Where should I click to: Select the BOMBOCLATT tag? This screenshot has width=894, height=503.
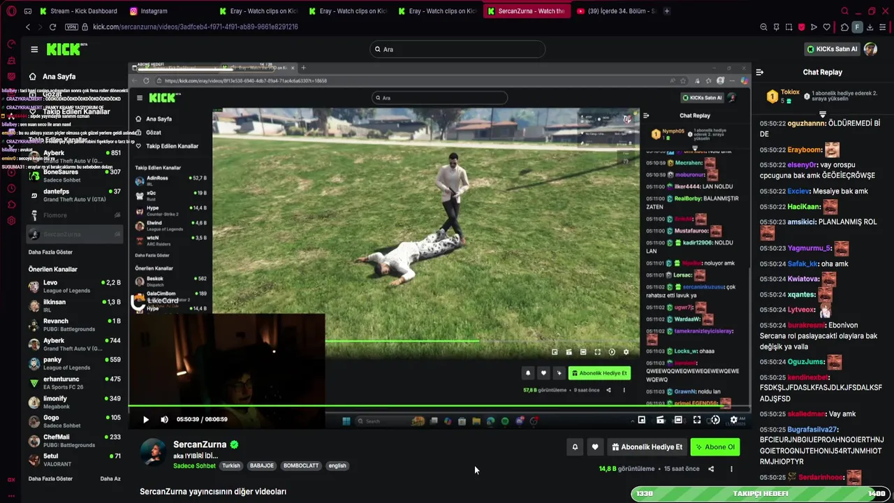tap(301, 466)
